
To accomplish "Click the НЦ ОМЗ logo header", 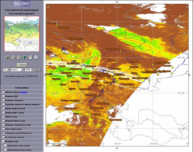I will (x=22, y=4).
